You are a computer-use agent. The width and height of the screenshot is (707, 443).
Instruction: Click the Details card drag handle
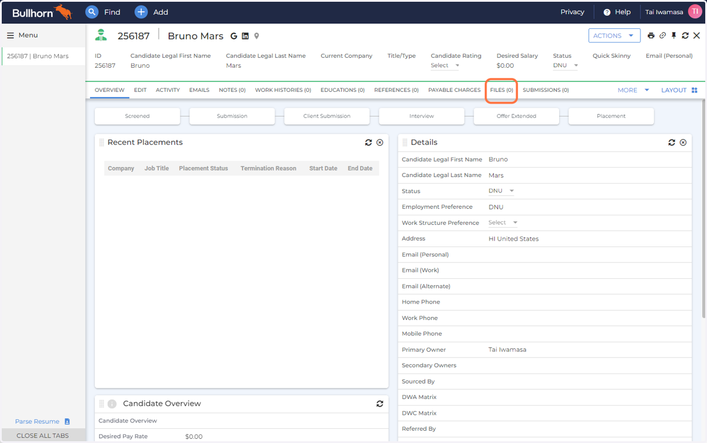[405, 142]
